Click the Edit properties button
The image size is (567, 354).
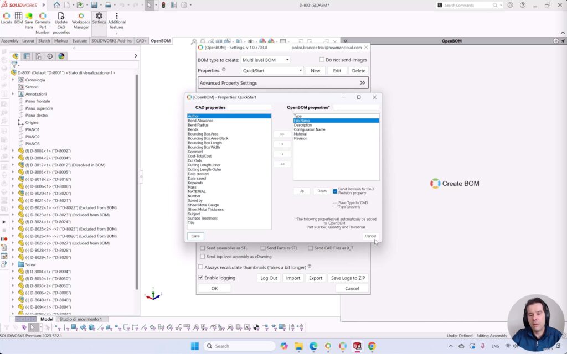[x=337, y=71]
